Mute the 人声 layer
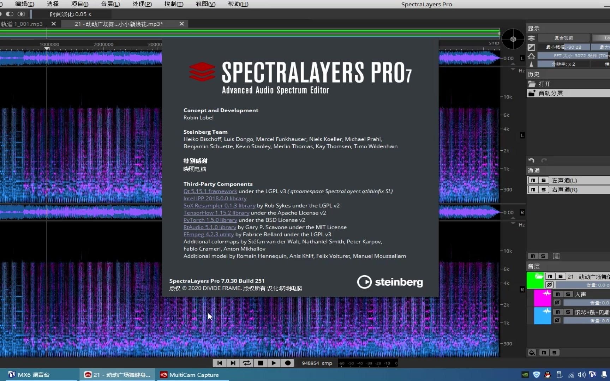This screenshot has width=610, height=381. 557,294
